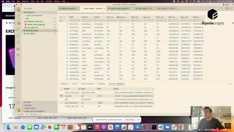Click the main branch status bar item
This screenshot has width=234, height=132.
click(x=20, y=114)
